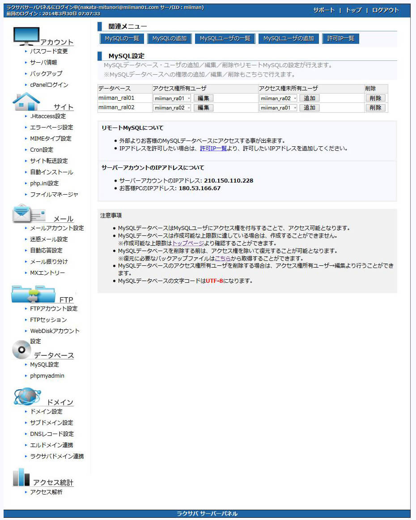Open メール振り分け in sidebar

49,262
